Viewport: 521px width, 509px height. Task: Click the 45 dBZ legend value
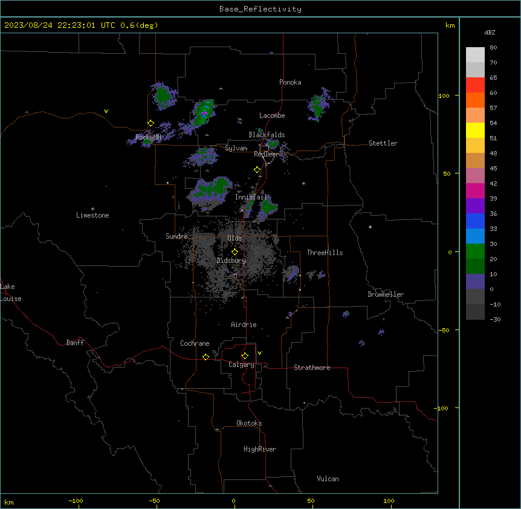point(493,169)
